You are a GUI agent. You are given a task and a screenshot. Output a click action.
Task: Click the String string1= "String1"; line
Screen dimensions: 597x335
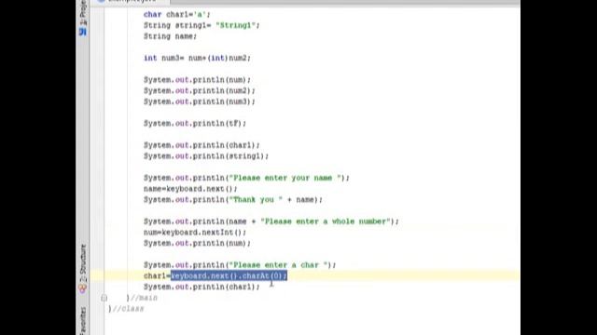pyautogui.click(x=201, y=25)
